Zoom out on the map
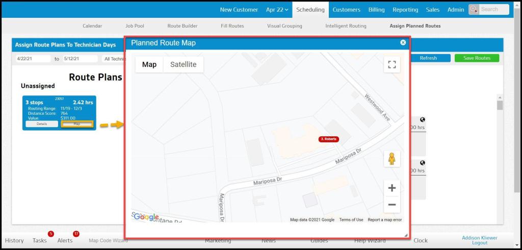The height and width of the screenshot is (250, 522). [x=391, y=205]
